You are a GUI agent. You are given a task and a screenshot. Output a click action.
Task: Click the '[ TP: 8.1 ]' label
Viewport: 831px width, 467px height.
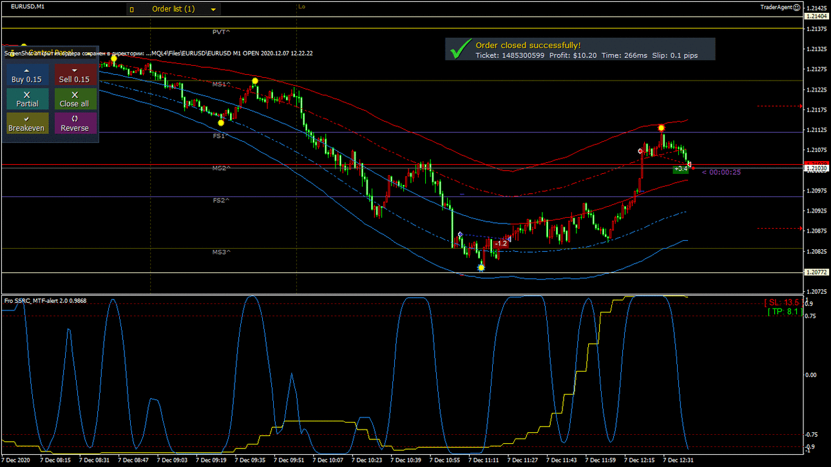click(x=784, y=311)
